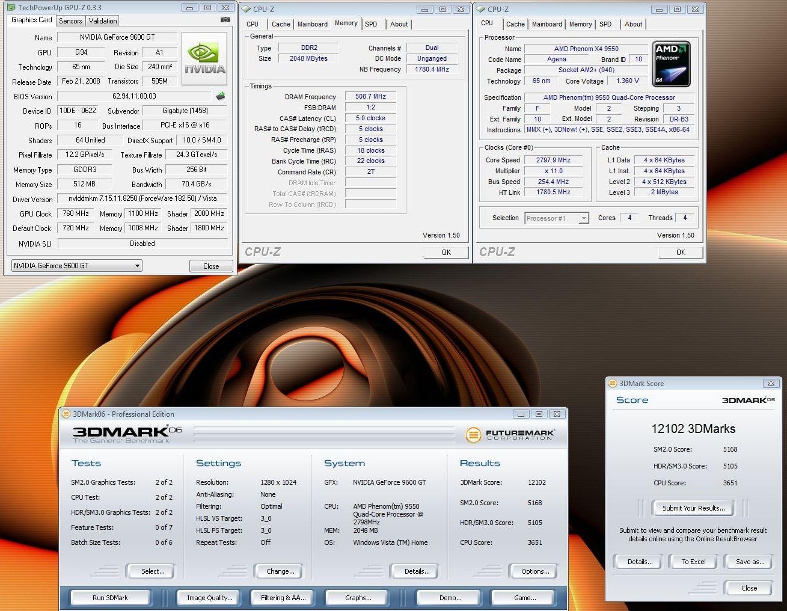Click OK in the CPU-Z Memory window

click(446, 252)
